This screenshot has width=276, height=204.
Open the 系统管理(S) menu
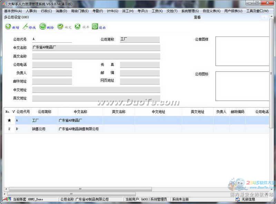[x=190, y=11]
